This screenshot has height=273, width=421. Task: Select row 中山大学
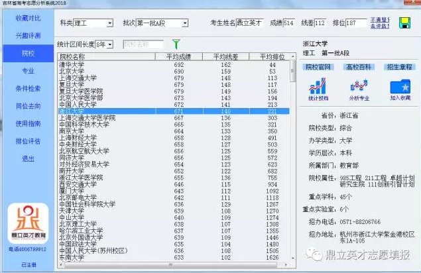(174, 218)
